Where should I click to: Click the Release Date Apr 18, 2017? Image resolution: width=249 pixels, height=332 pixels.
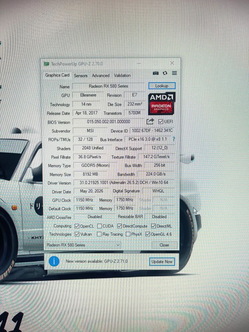86,113
